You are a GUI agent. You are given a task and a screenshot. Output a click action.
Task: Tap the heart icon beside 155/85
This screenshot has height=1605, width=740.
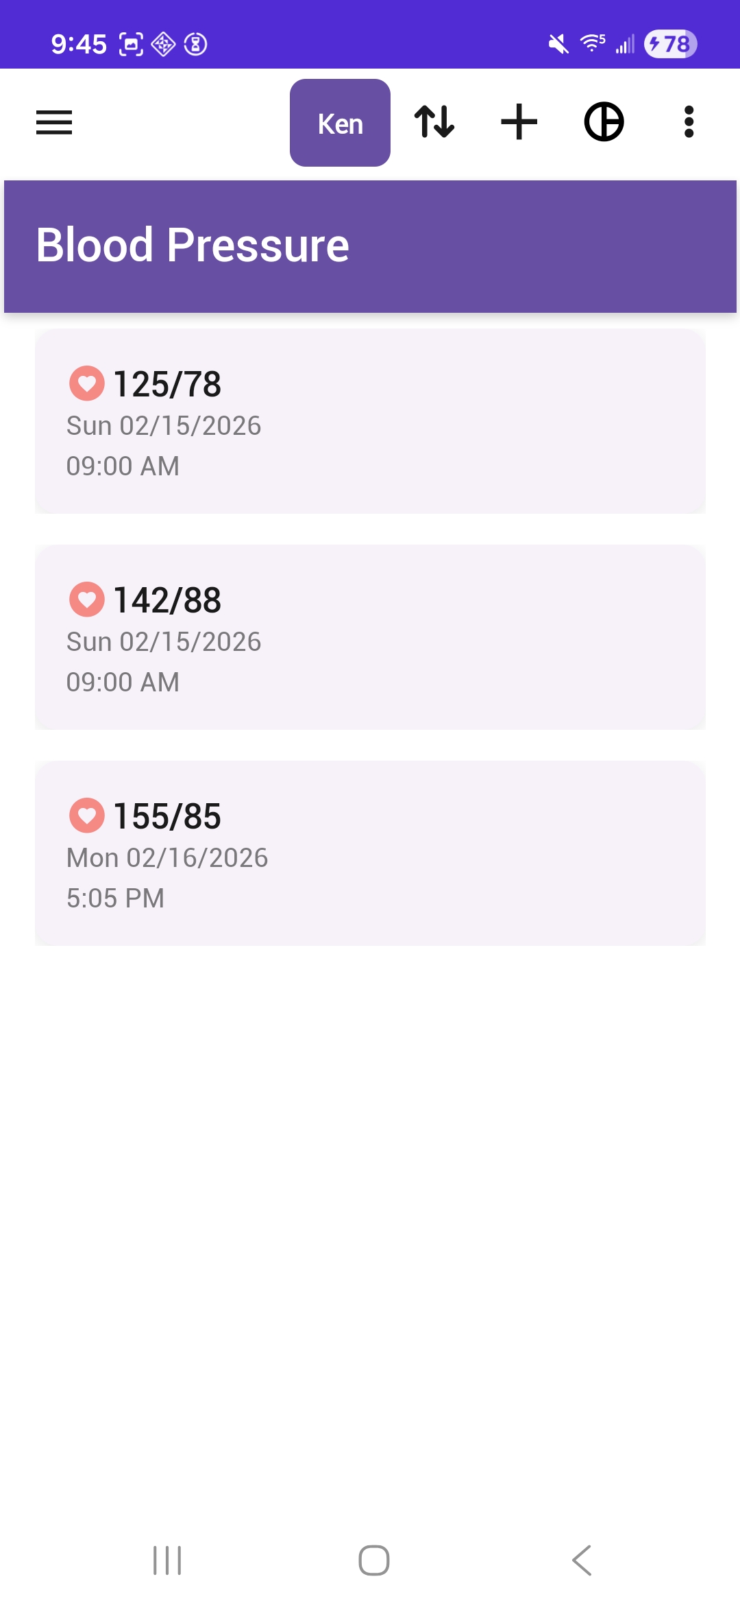pos(87,815)
